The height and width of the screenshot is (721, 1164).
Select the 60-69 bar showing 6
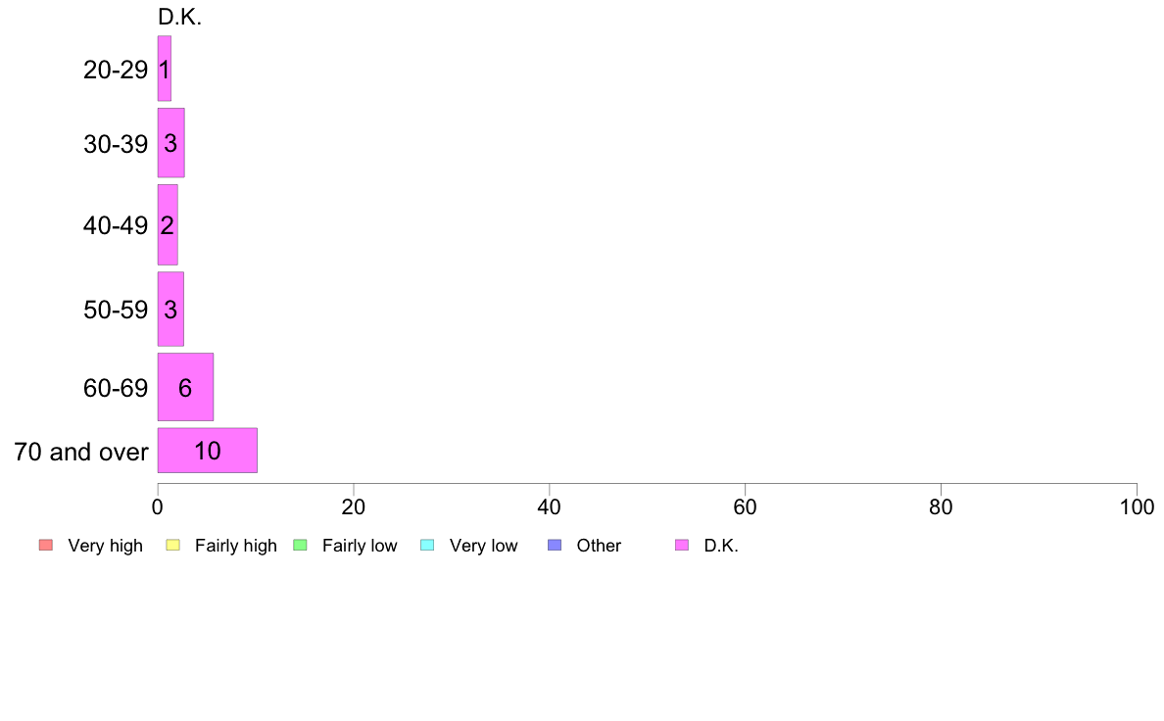(185, 387)
